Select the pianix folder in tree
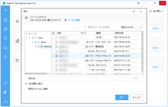 tap(43, 42)
